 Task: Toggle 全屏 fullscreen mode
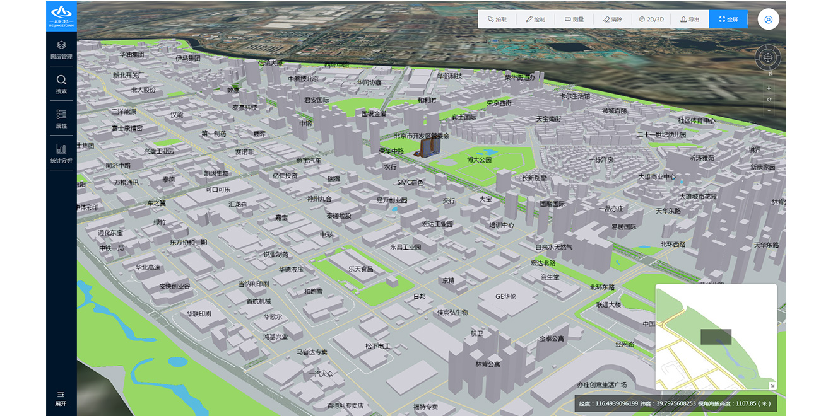point(728,20)
